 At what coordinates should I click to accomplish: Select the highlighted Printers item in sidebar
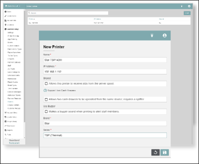pos(10,102)
